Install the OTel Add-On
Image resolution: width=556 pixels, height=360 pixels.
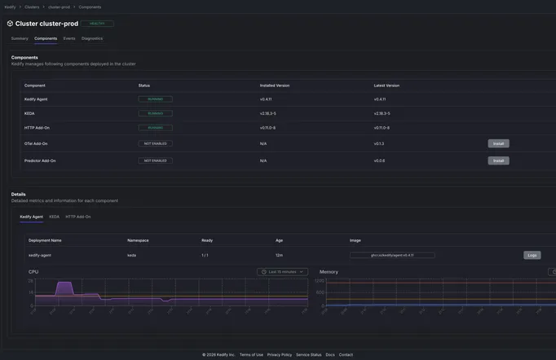click(x=498, y=143)
